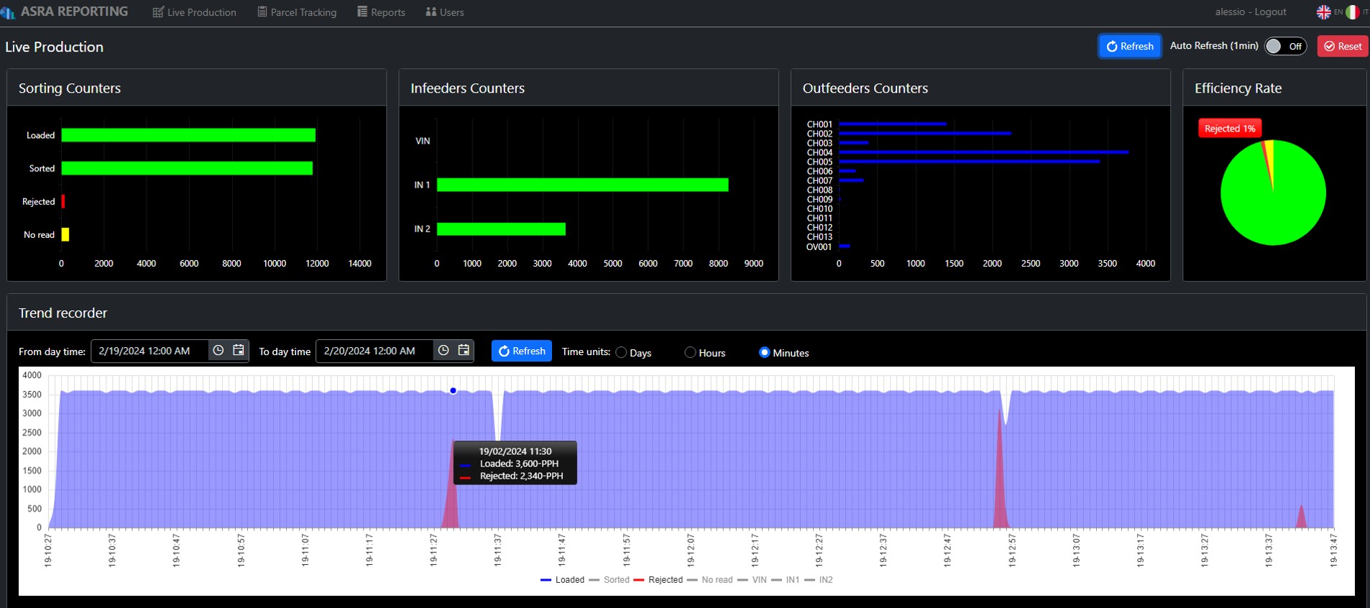Toggle the IN2 series in legend
Image resolution: width=1370 pixels, height=608 pixels.
819,580
